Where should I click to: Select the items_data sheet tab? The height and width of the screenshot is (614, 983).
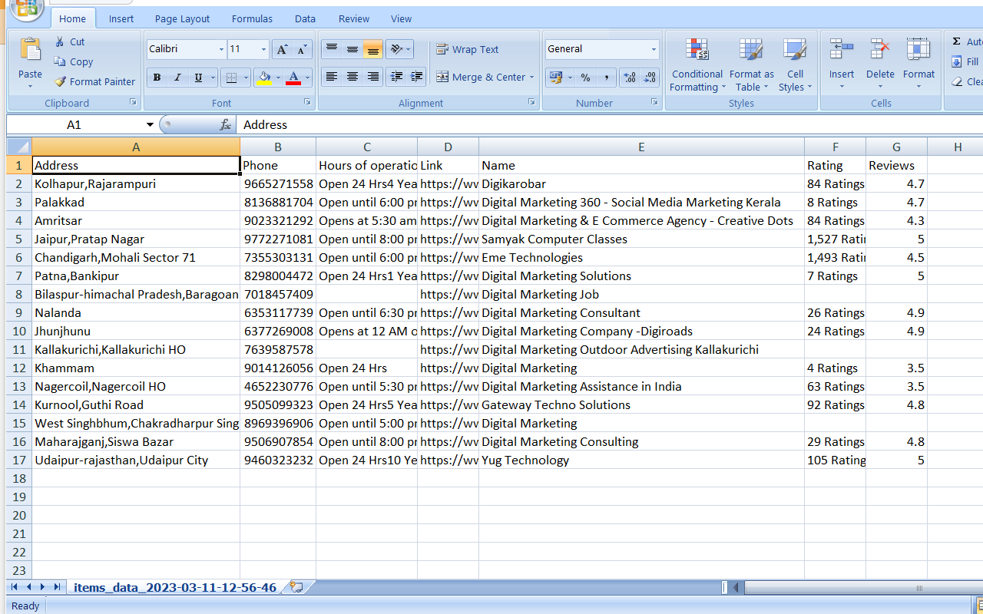(x=175, y=587)
